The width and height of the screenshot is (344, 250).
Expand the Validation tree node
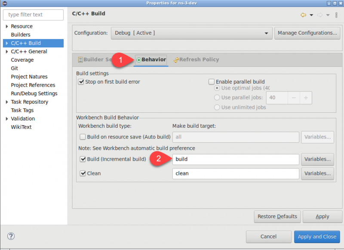[7, 119]
